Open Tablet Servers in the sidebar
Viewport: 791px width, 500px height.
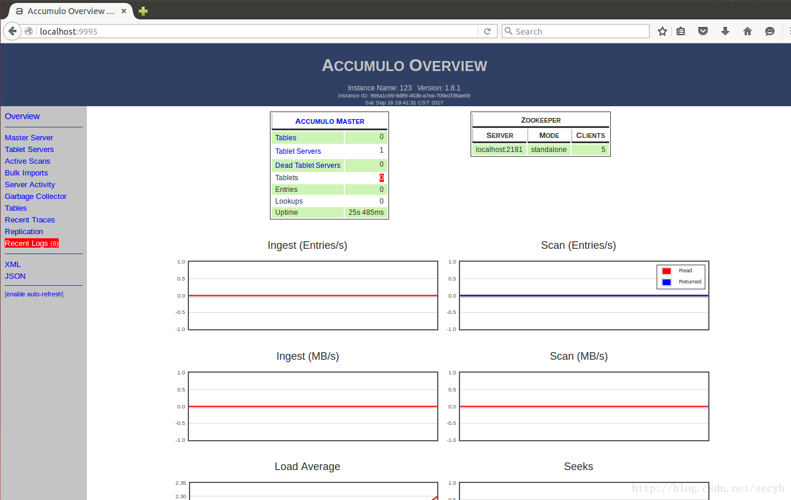(29, 149)
